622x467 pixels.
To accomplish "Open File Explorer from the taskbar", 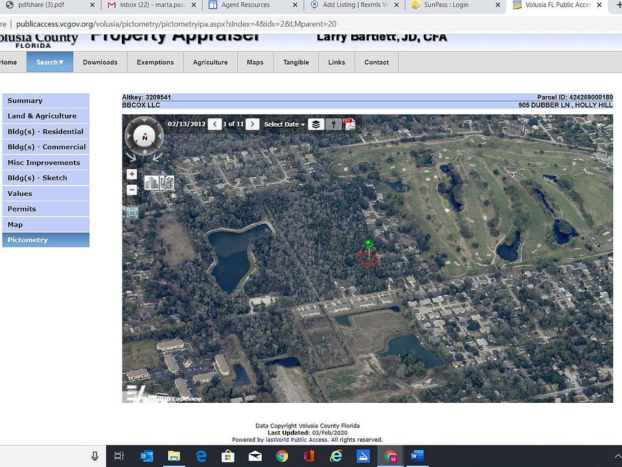I will coord(174,456).
